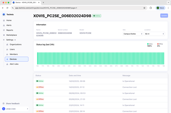Click the browser address bar
The height and width of the screenshot is (113, 171).
(x=77, y=8)
